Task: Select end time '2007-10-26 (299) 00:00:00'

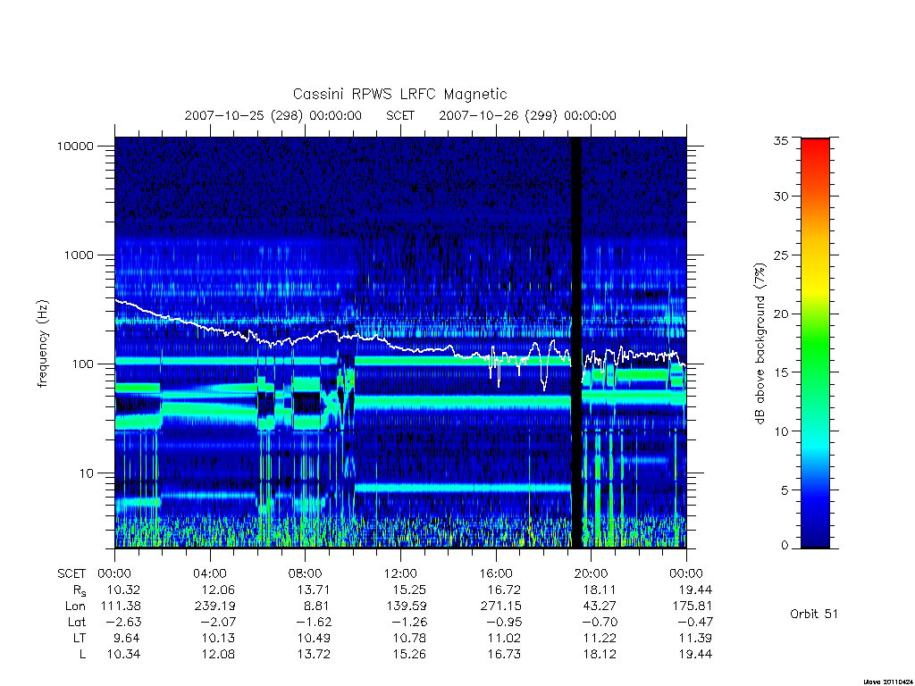Action: [527, 115]
